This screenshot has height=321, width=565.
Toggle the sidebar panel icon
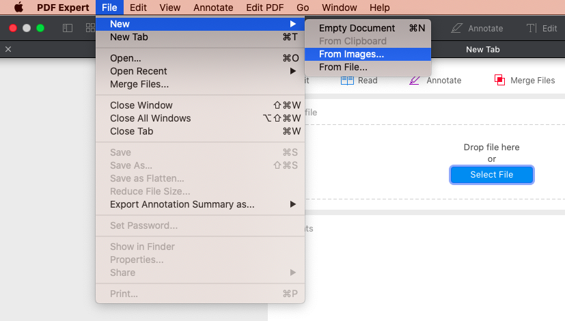[x=68, y=28]
